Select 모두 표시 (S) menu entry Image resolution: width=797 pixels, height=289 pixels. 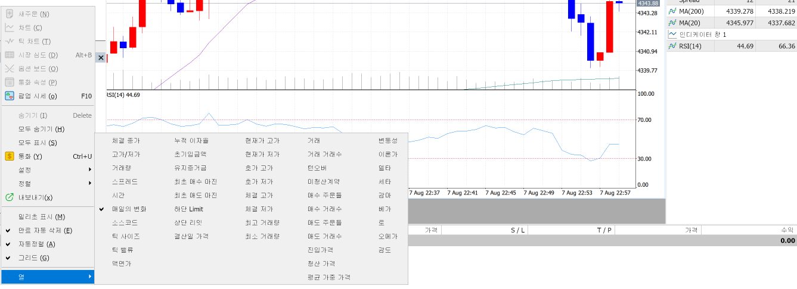click(38, 143)
